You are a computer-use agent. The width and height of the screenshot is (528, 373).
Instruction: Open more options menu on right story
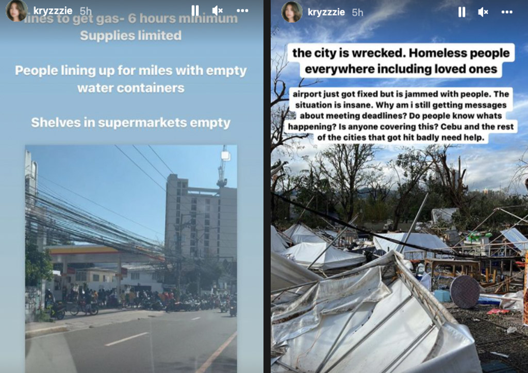tap(507, 12)
